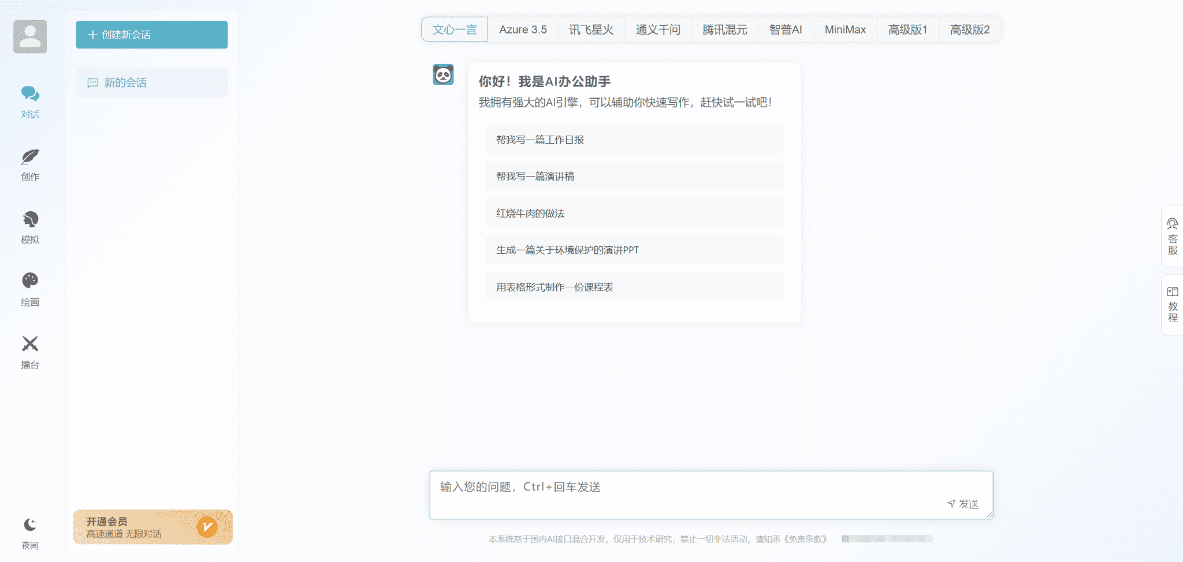Click the panda assistant avatar
Viewport: 1183px width, 562px height.
[x=443, y=75]
